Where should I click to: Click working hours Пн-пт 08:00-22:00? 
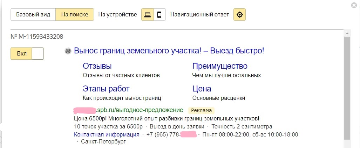250,134
